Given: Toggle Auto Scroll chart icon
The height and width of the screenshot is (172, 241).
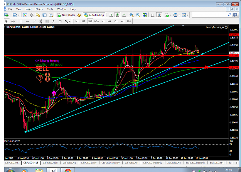Looking at the screenshot, I should (x=153, y=15).
